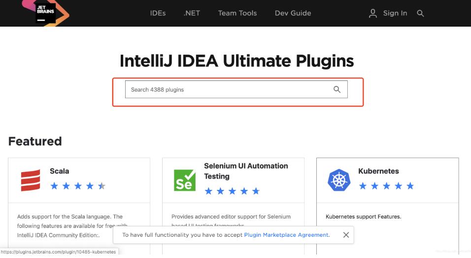The height and width of the screenshot is (258, 471).
Task: Open the .NET menu
Action: tap(192, 13)
